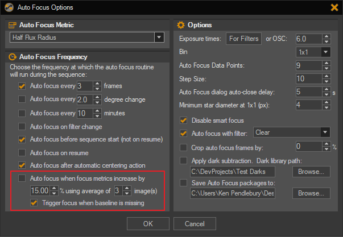
Task: Enable auto focus when focus metrics increase
Action: click(22, 178)
